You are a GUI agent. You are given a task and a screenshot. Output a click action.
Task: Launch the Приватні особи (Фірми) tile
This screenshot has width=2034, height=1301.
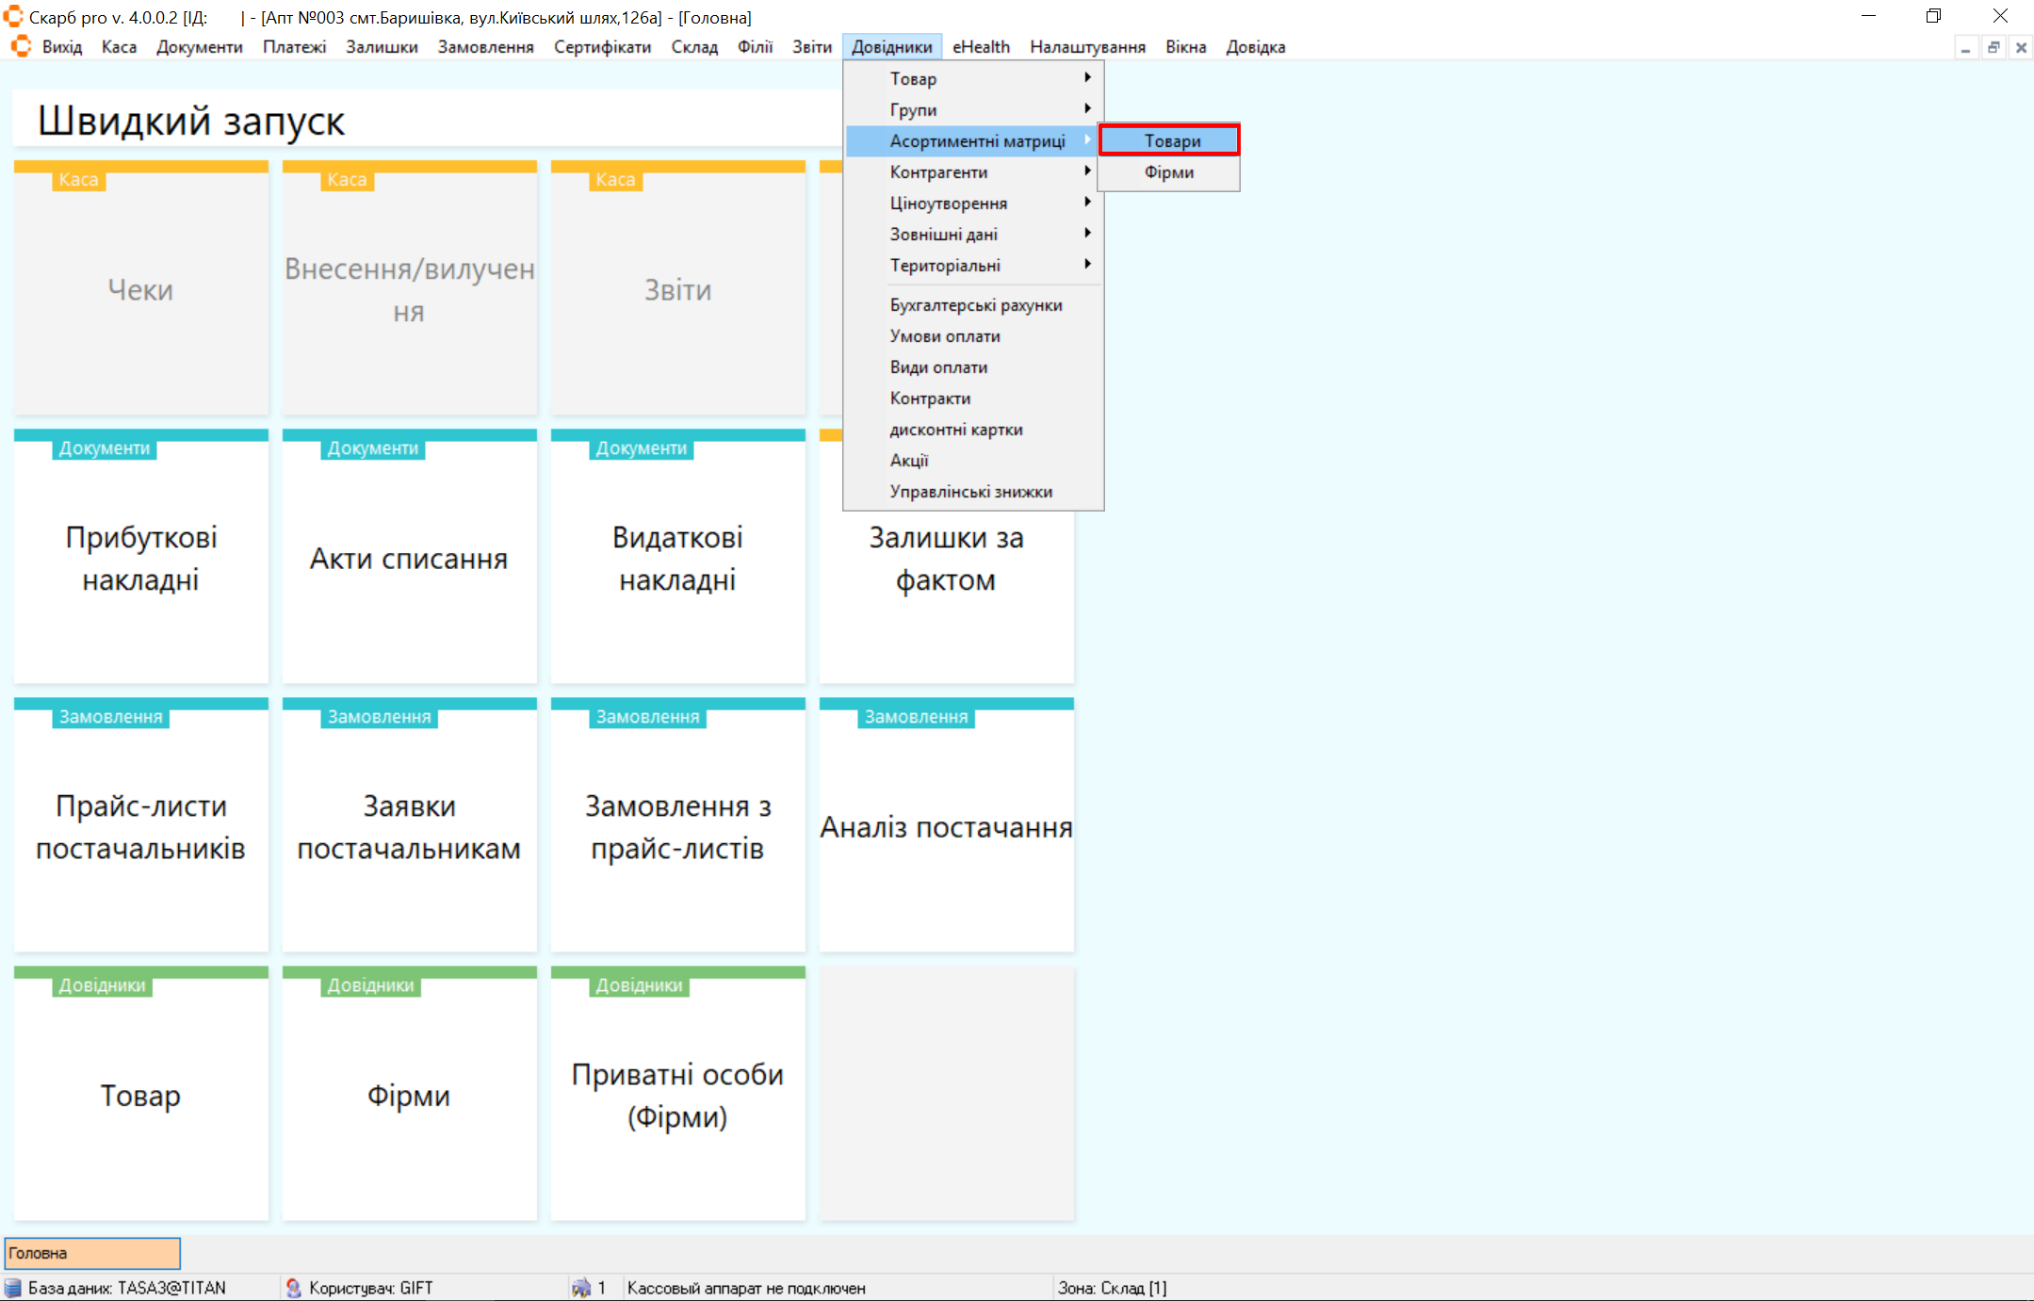pos(677,1095)
